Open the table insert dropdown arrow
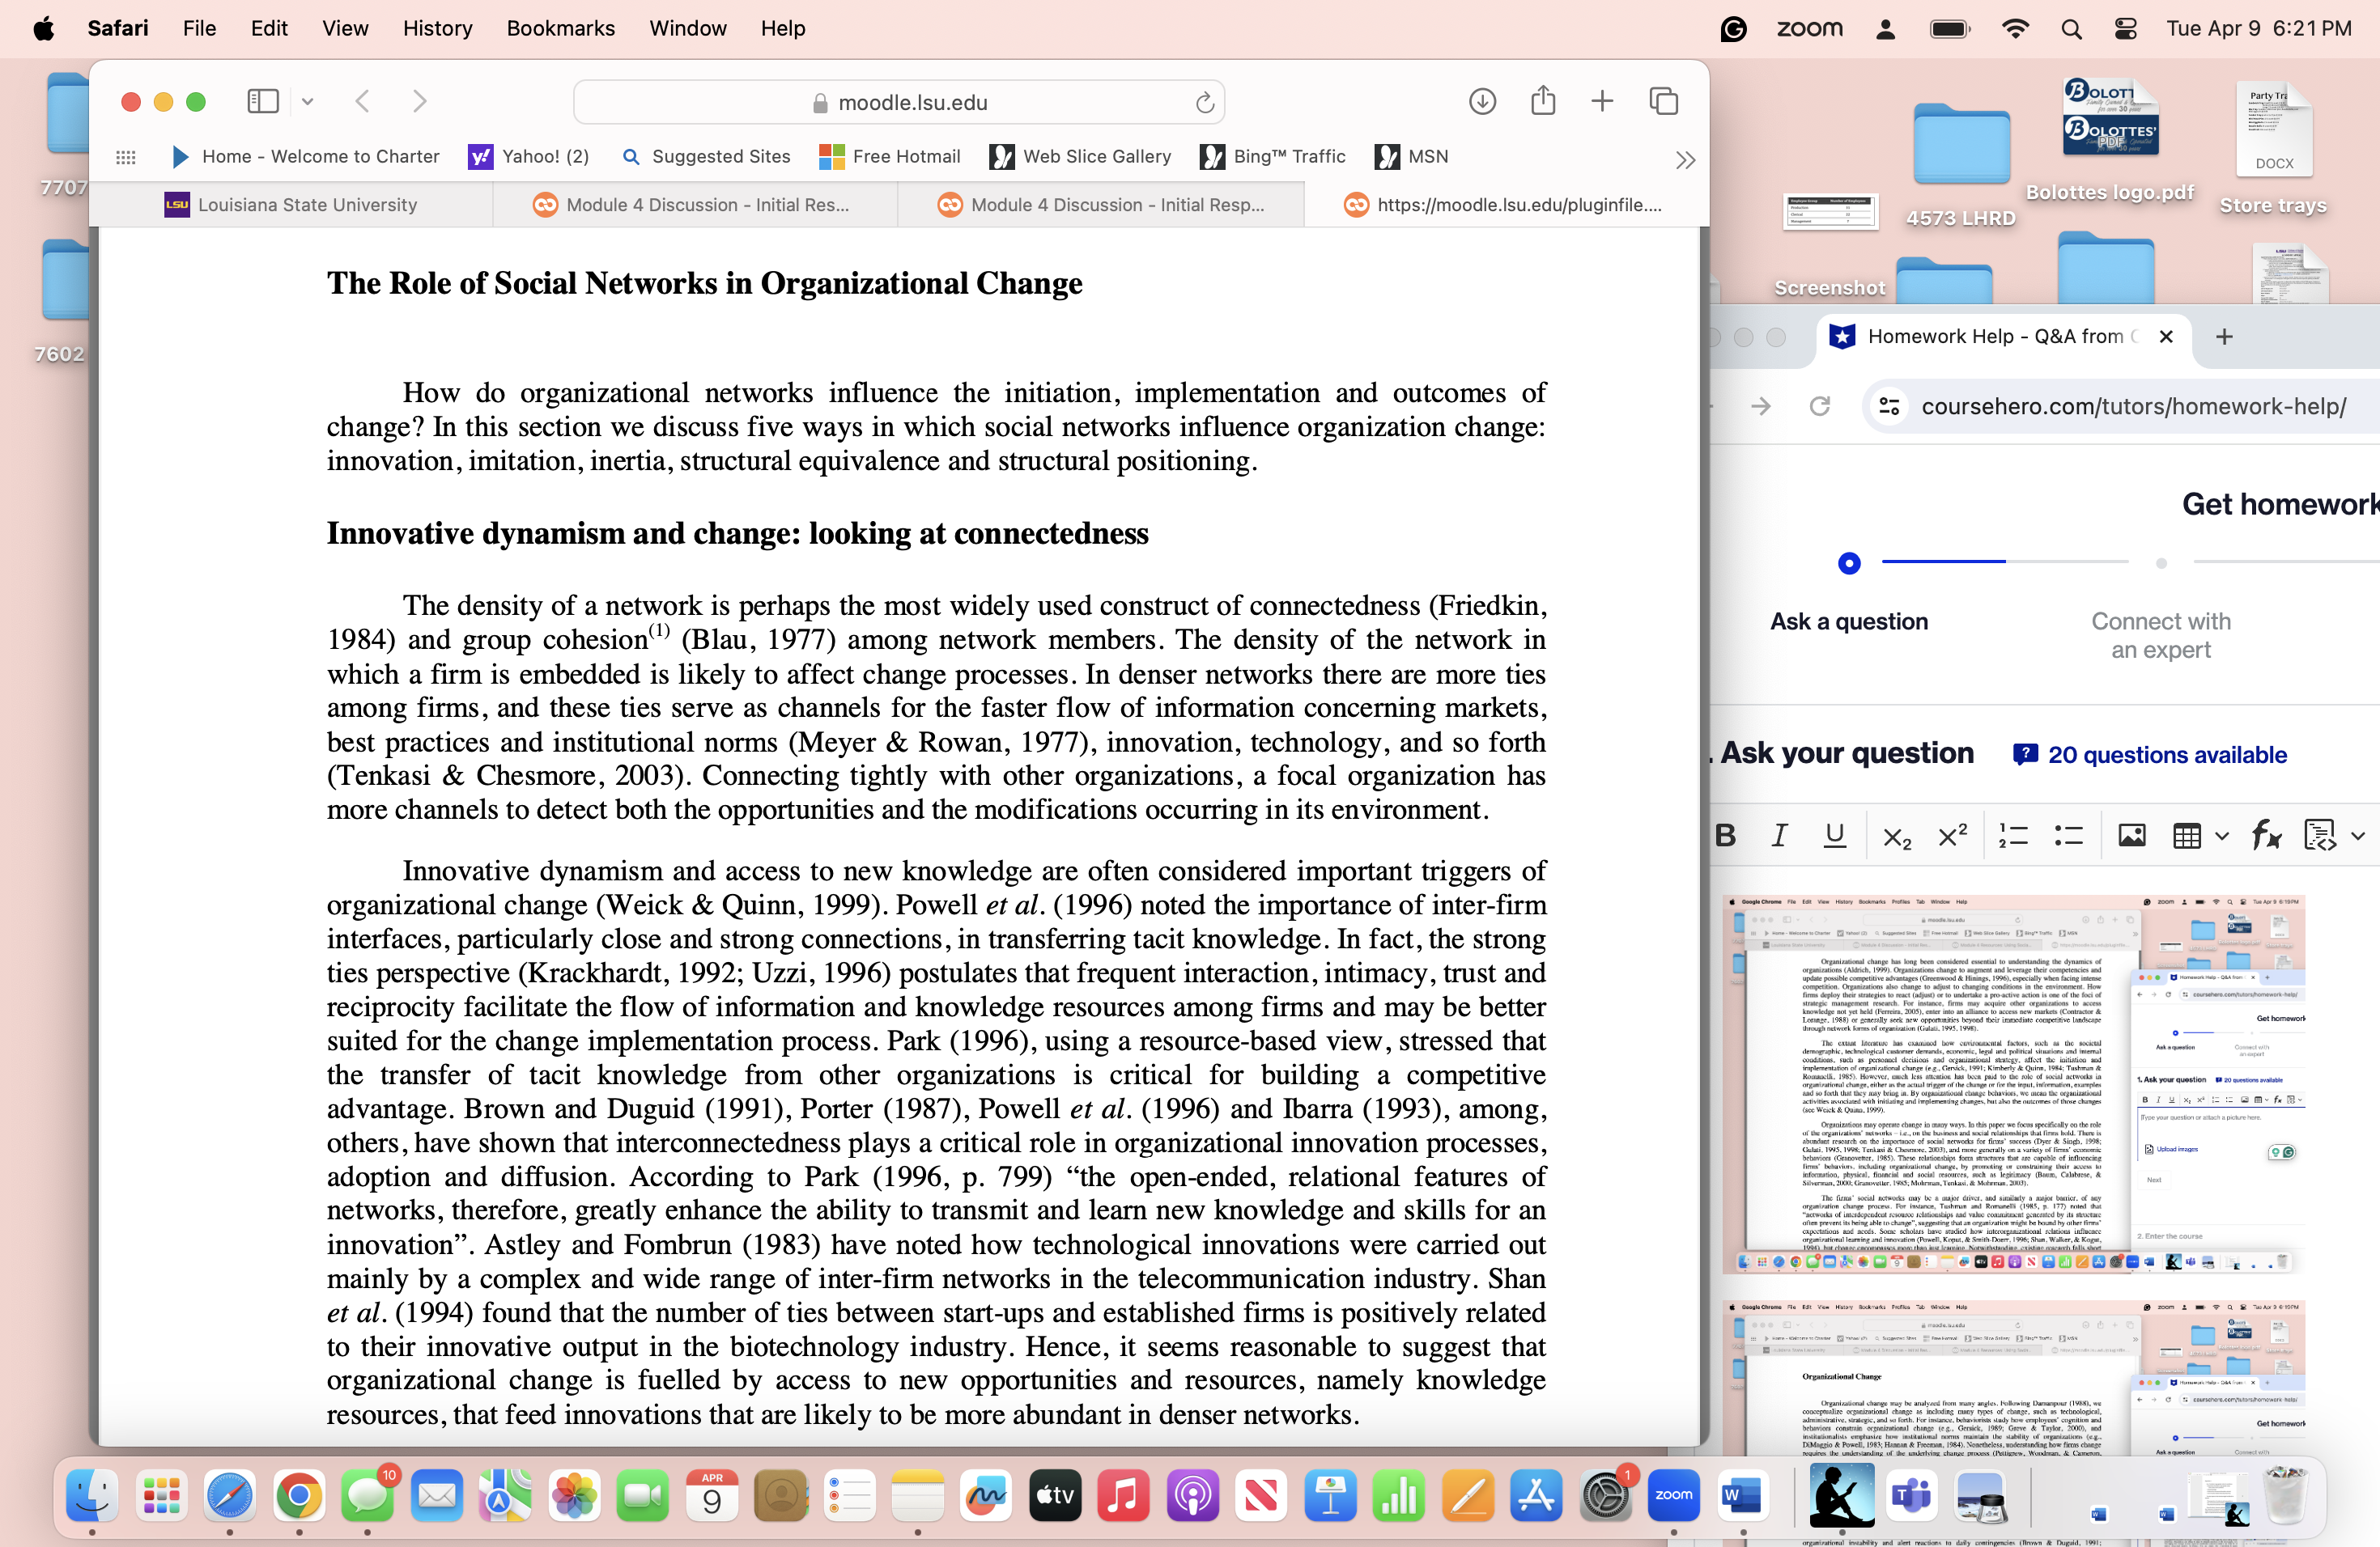The height and width of the screenshot is (1547, 2380). coord(2222,836)
